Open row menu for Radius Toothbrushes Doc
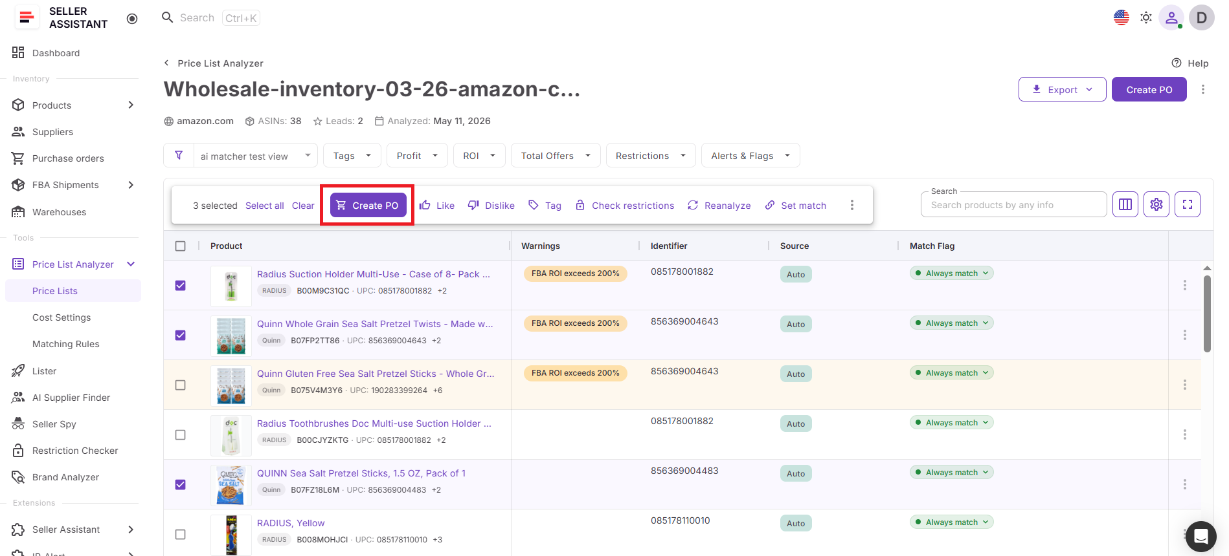Screen dimensions: 1229x556 pyautogui.click(x=1185, y=434)
